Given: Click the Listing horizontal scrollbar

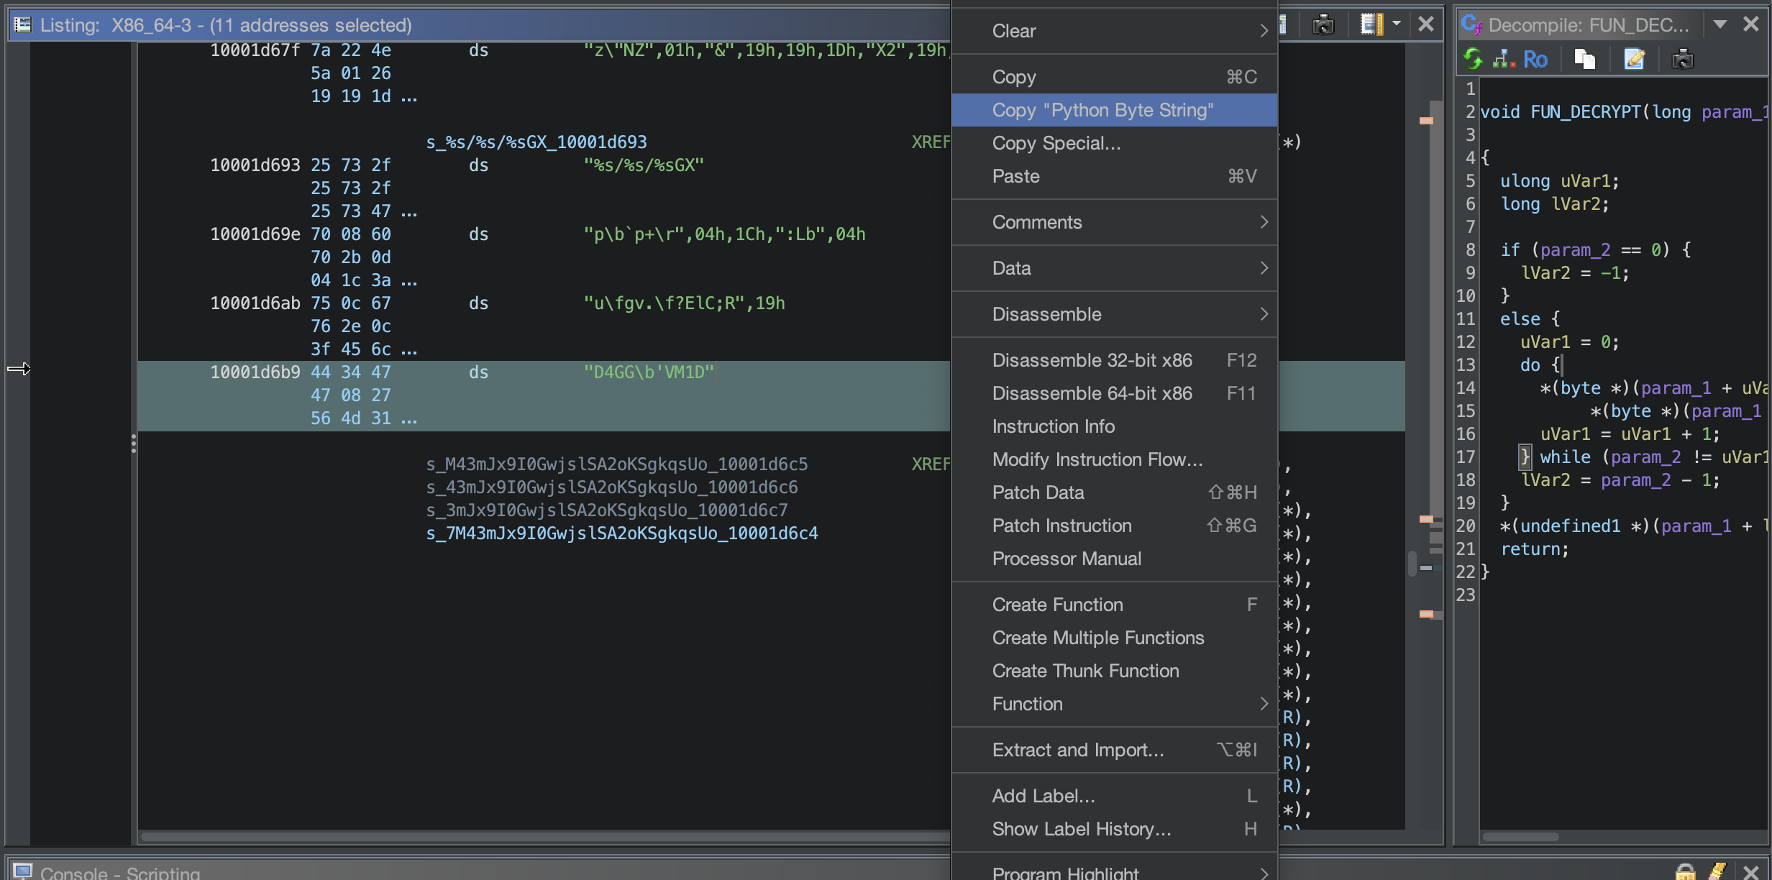Looking at the screenshot, I should pos(545,837).
